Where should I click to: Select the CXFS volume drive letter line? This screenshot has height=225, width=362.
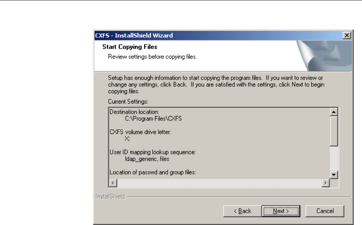[140, 132]
